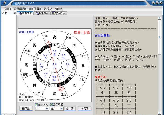Click the icon on the 玄空风水 tab
The height and width of the screenshot is (115, 164).
coord(20,13)
